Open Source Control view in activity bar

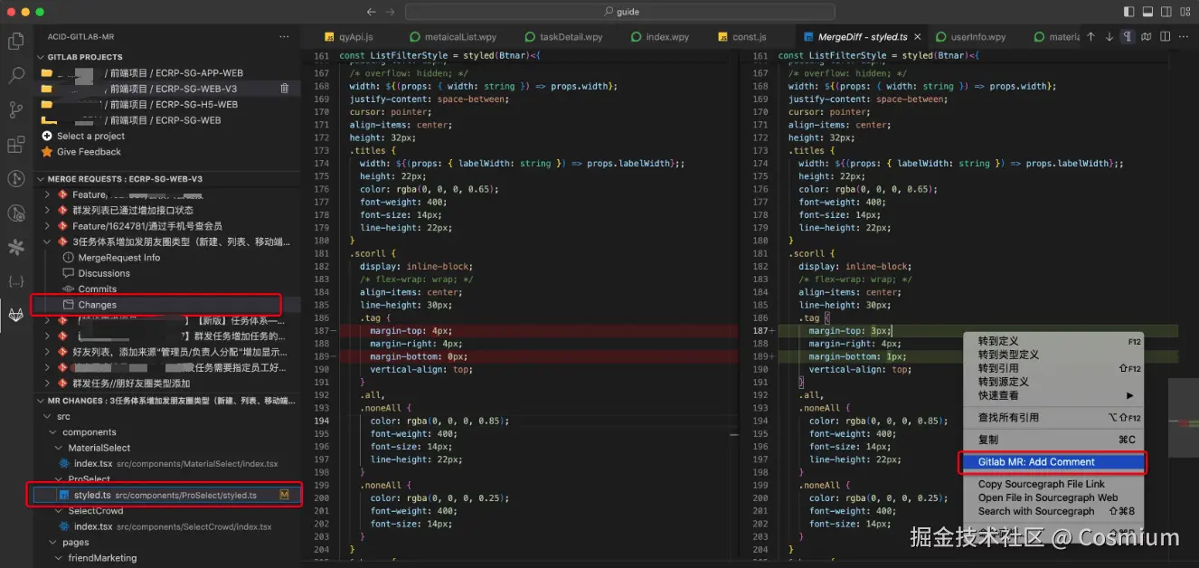[15, 109]
